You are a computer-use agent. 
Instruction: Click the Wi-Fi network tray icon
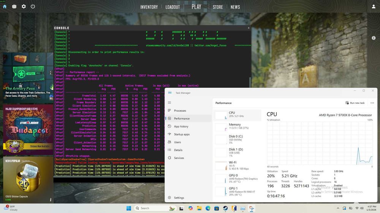pyautogui.click(x=357, y=208)
